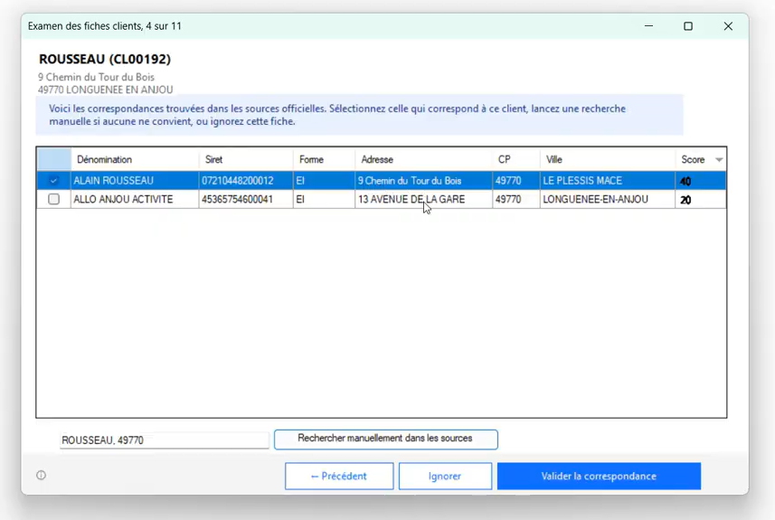Focus the ROUSSEAU, 49770 search field
The image size is (775, 520).
[x=164, y=440]
